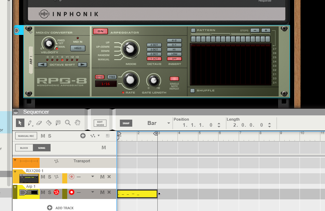Click the Length value stepper
The width and height of the screenshot is (325, 211).
(269, 125)
